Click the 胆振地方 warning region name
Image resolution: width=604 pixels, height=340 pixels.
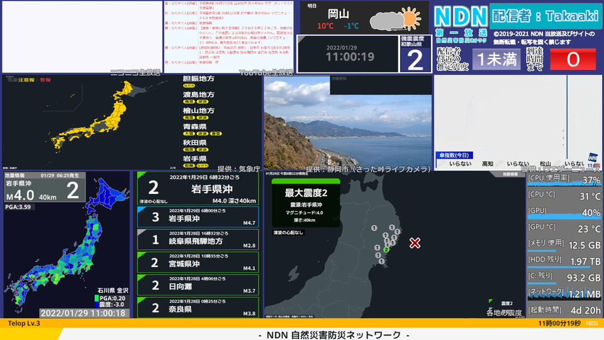[x=198, y=79]
